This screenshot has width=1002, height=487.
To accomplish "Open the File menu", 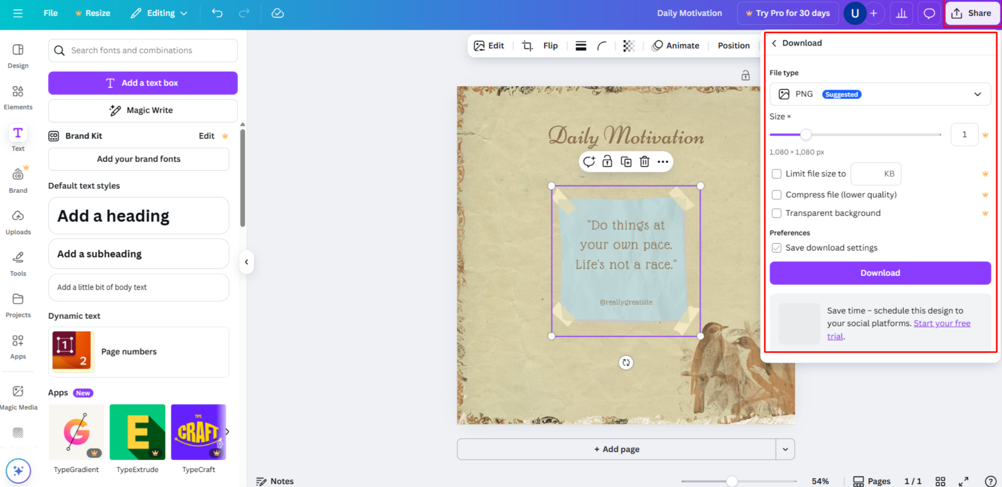I will pos(50,13).
